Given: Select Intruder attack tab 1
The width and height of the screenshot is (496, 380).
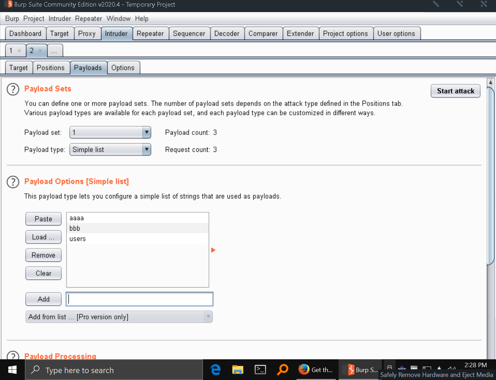Looking at the screenshot, I should click(x=11, y=51).
